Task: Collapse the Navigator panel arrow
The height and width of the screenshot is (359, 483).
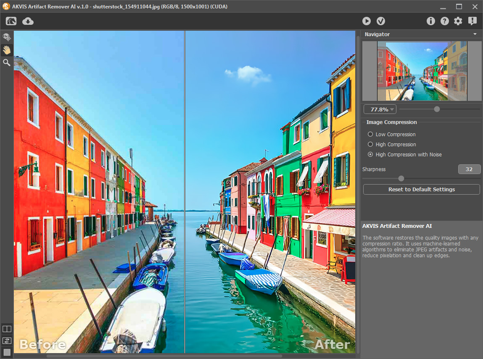Action: [475, 34]
